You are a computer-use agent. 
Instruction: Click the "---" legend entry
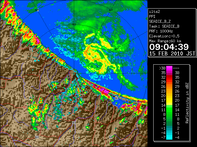click(x=176, y=68)
